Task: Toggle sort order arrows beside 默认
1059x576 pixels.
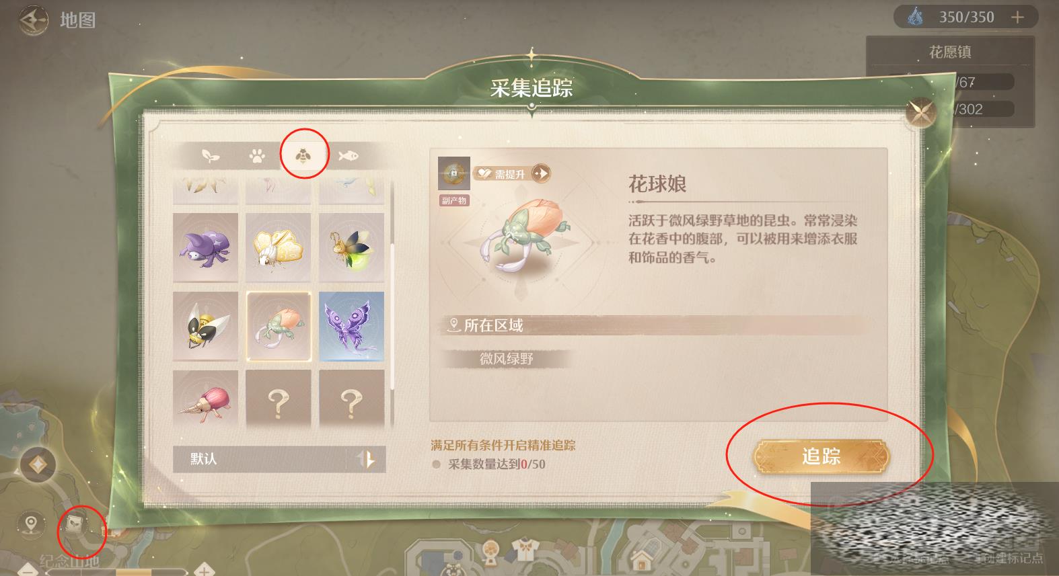Action: click(x=367, y=459)
